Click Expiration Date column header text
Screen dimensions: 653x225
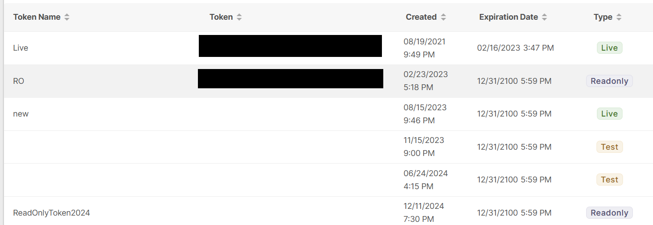point(508,17)
